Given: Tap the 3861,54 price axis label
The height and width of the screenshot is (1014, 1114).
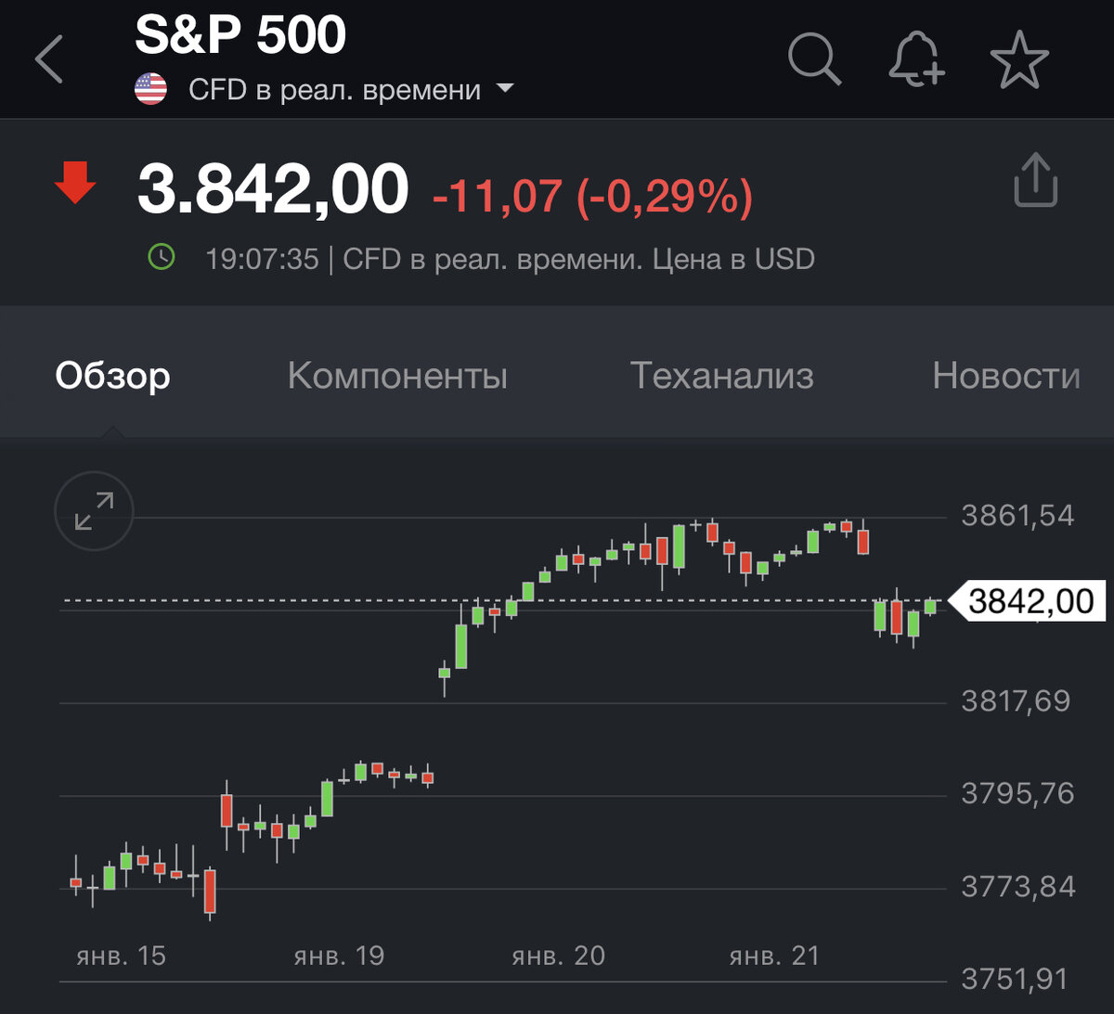Looking at the screenshot, I should (x=1017, y=515).
